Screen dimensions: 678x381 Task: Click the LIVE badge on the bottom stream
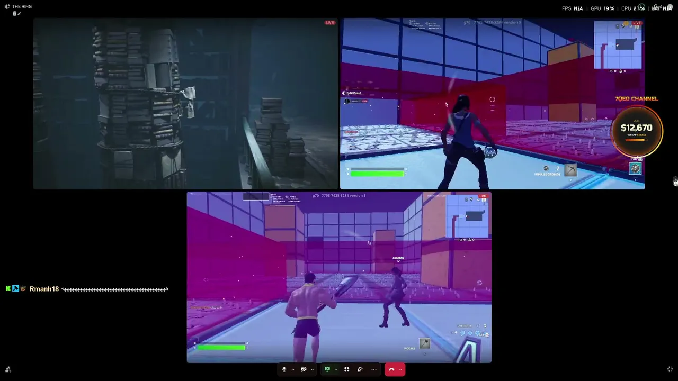483,196
